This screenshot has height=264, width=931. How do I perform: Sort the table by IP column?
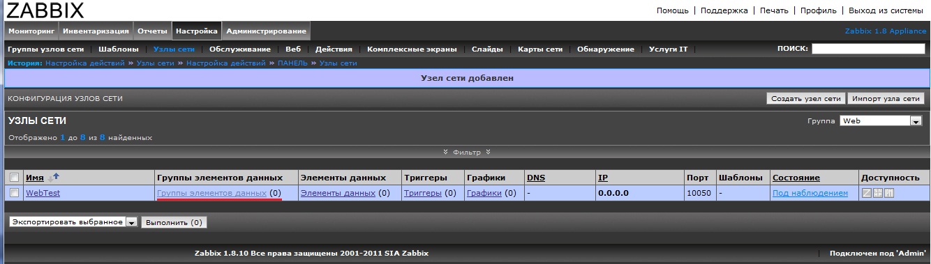(602, 178)
